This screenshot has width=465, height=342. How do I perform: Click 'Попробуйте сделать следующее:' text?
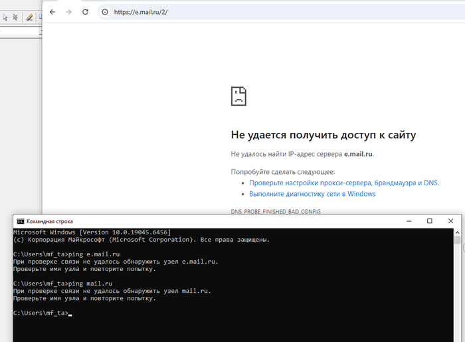tap(282, 172)
